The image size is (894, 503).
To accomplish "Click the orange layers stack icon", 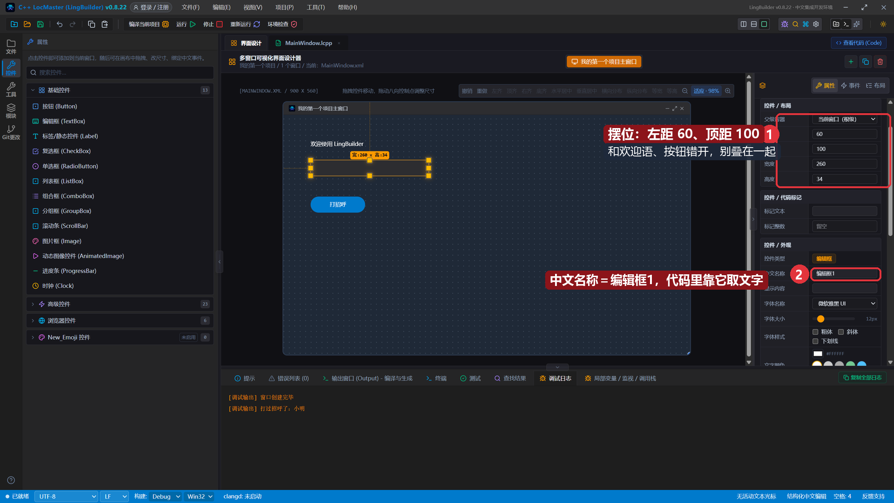I will pyautogui.click(x=762, y=86).
